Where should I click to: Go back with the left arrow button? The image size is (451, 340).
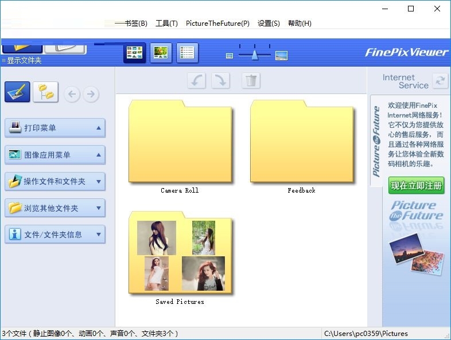(x=72, y=94)
